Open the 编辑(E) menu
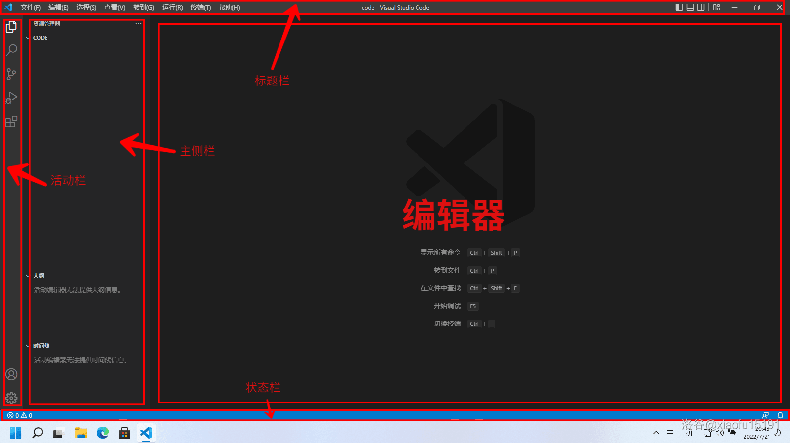Screen dimensions: 790x443 coord(58,7)
